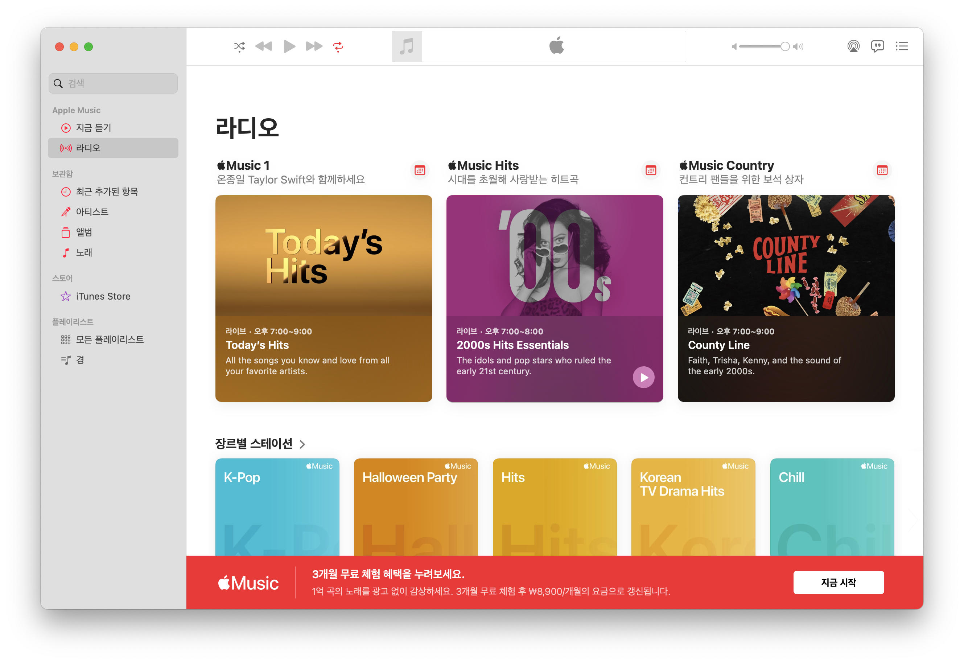Toggle the repeat mode button
This screenshot has width=964, height=663.
(338, 46)
